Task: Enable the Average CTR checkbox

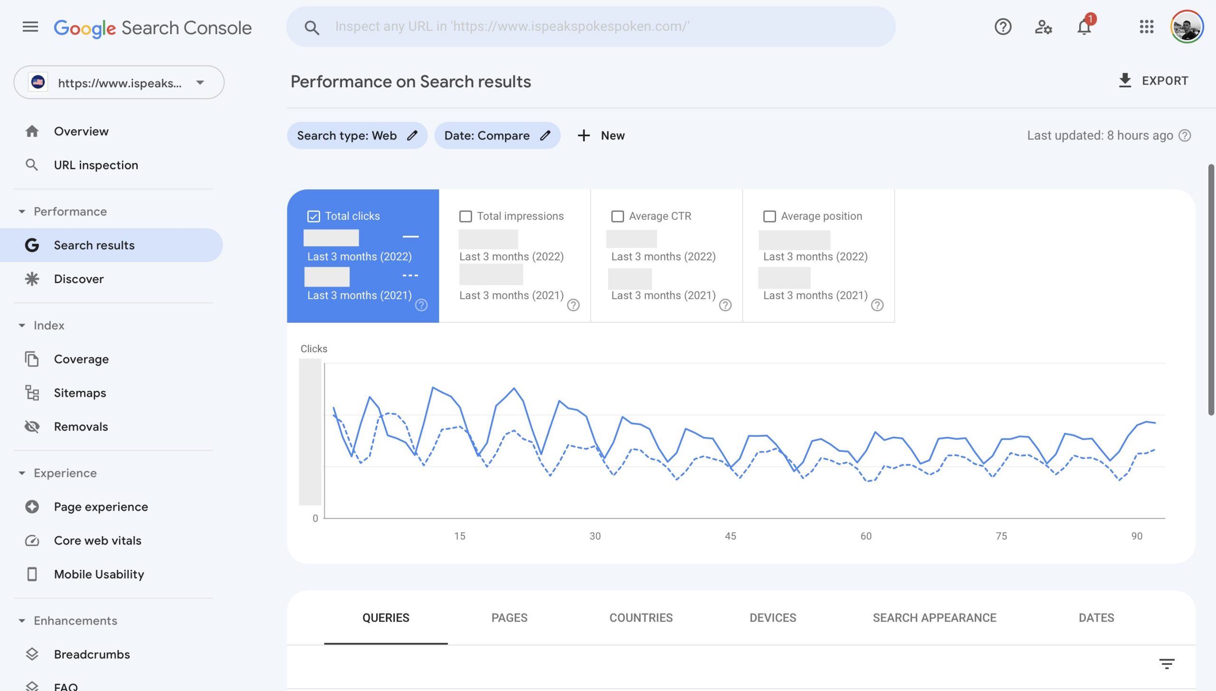Action: pos(617,216)
